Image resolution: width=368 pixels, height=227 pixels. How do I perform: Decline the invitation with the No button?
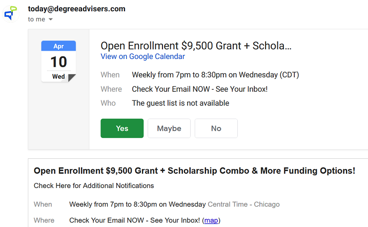tap(216, 128)
